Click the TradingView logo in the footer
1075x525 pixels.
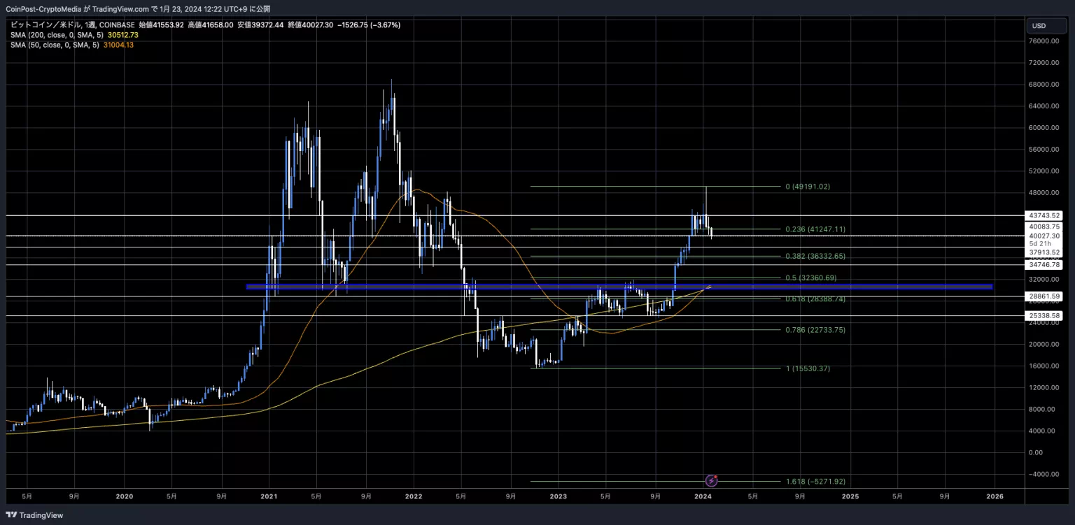click(x=34, y=515)
